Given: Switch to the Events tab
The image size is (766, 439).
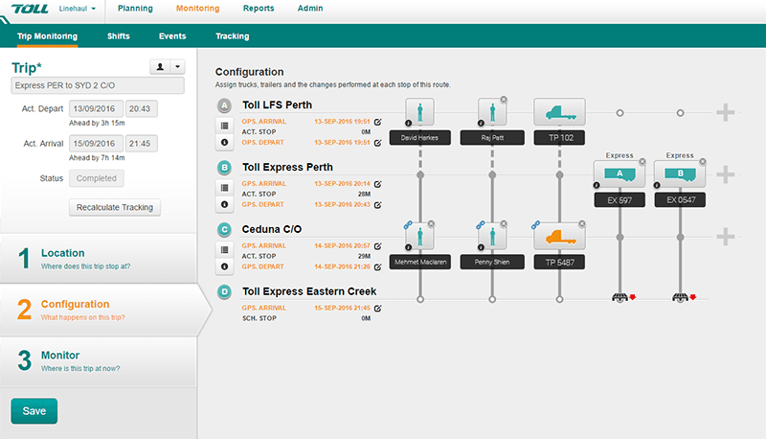Looking at the screenshot, I should [x=172, y=36].
